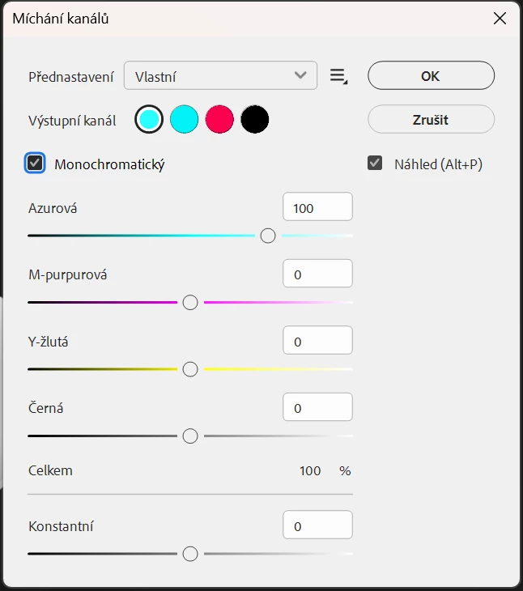Click the Černá slider handle
523x591 pixels.
point(190,436)
